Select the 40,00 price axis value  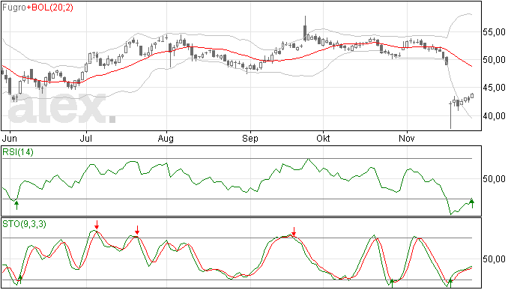click(x=494, y=116)
